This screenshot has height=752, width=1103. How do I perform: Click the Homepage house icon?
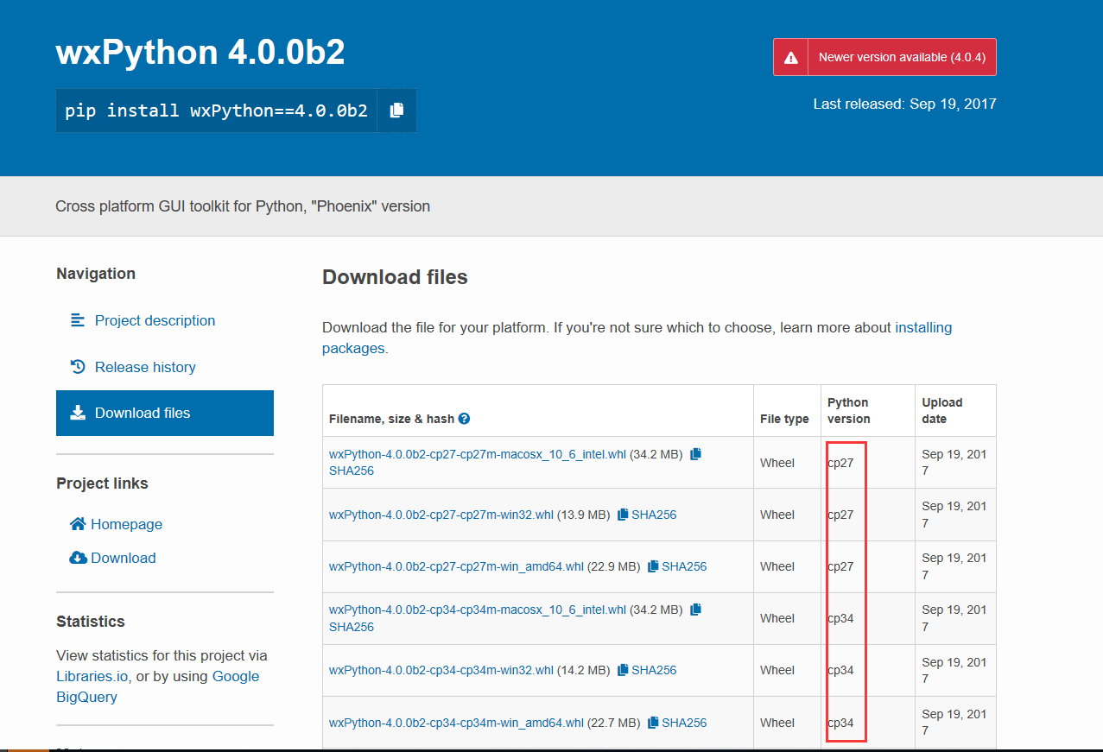click(78, 524)
